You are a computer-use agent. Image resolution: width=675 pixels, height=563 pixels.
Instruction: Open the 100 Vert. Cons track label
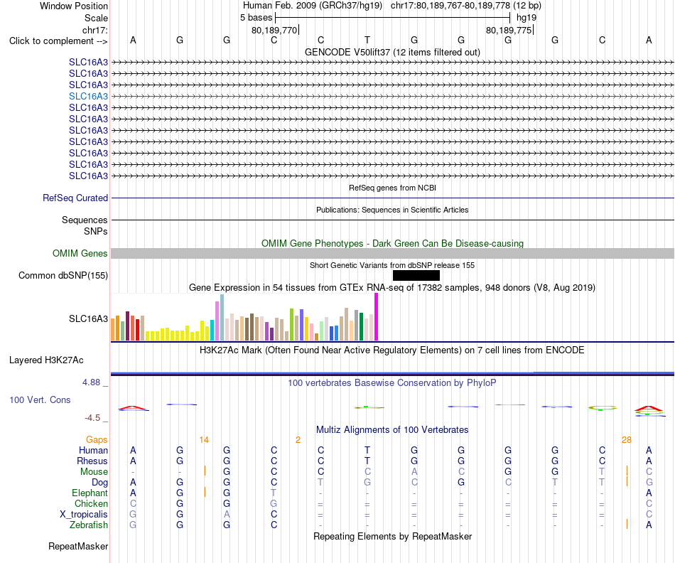point(40,400)
